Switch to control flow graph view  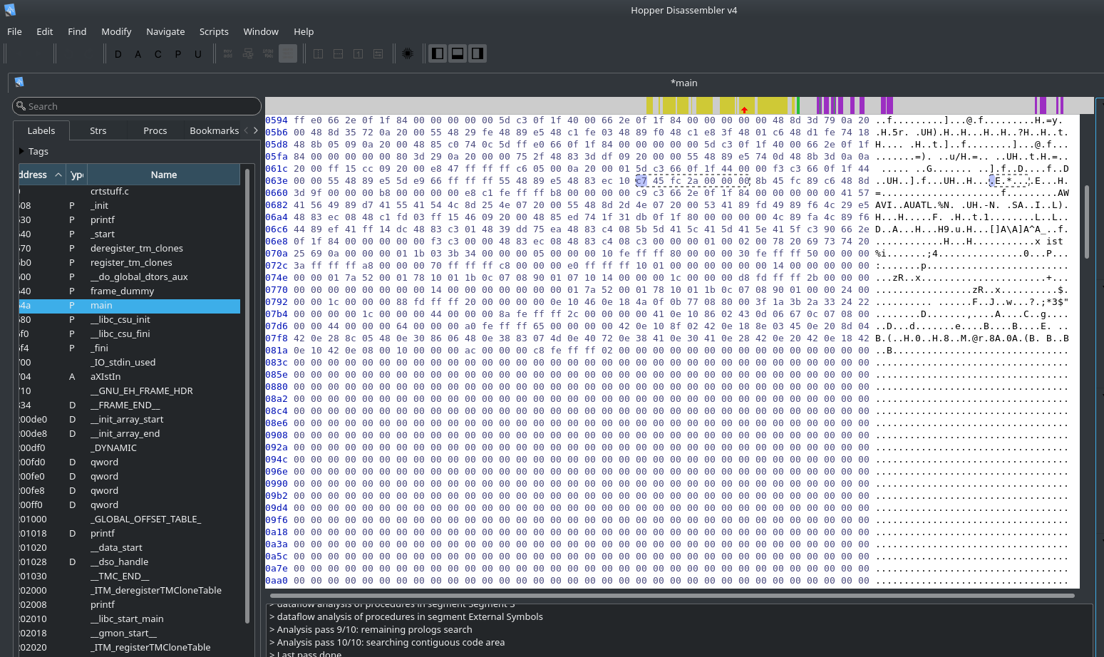(x=248, y=53)
